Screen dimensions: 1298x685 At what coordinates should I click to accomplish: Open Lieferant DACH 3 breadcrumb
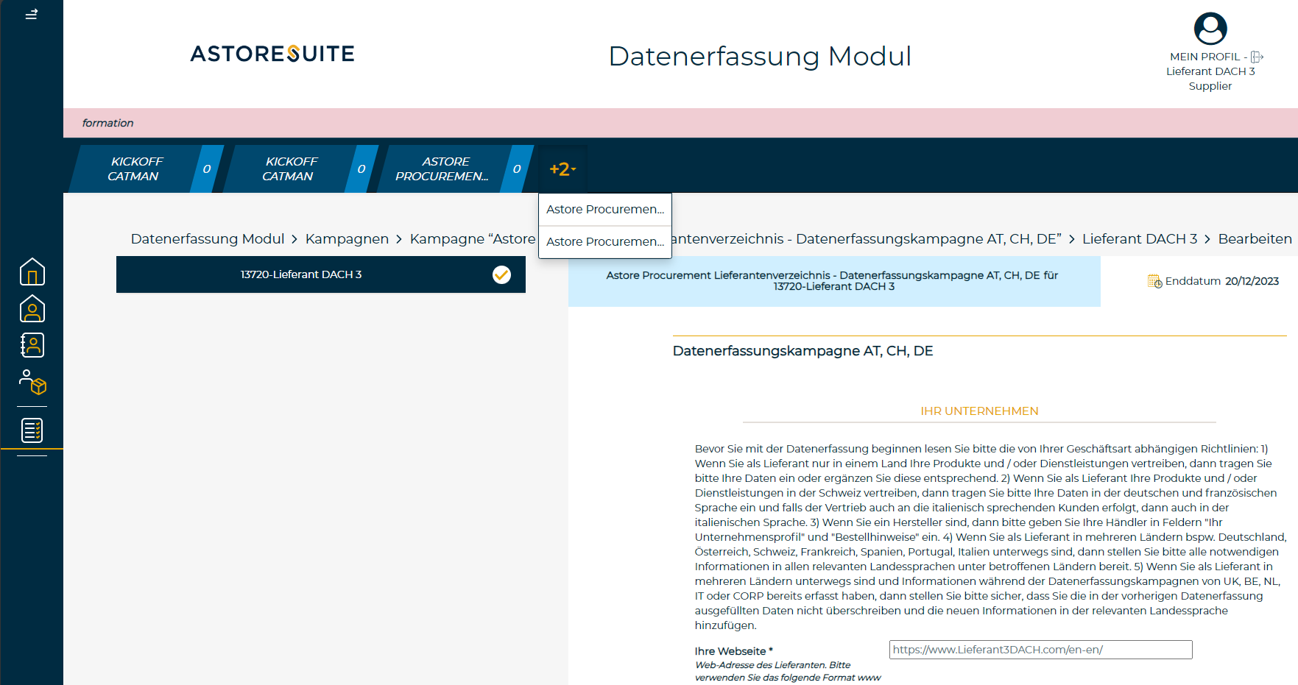[1140, 239]
